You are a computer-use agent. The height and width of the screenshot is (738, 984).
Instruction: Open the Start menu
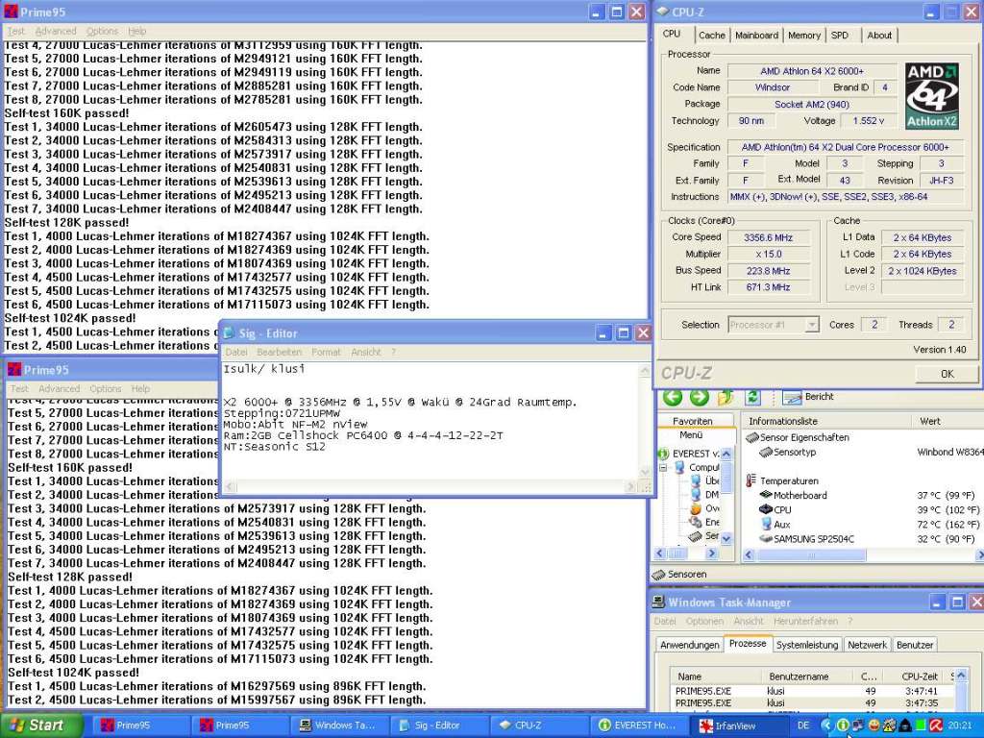[41, 725]
